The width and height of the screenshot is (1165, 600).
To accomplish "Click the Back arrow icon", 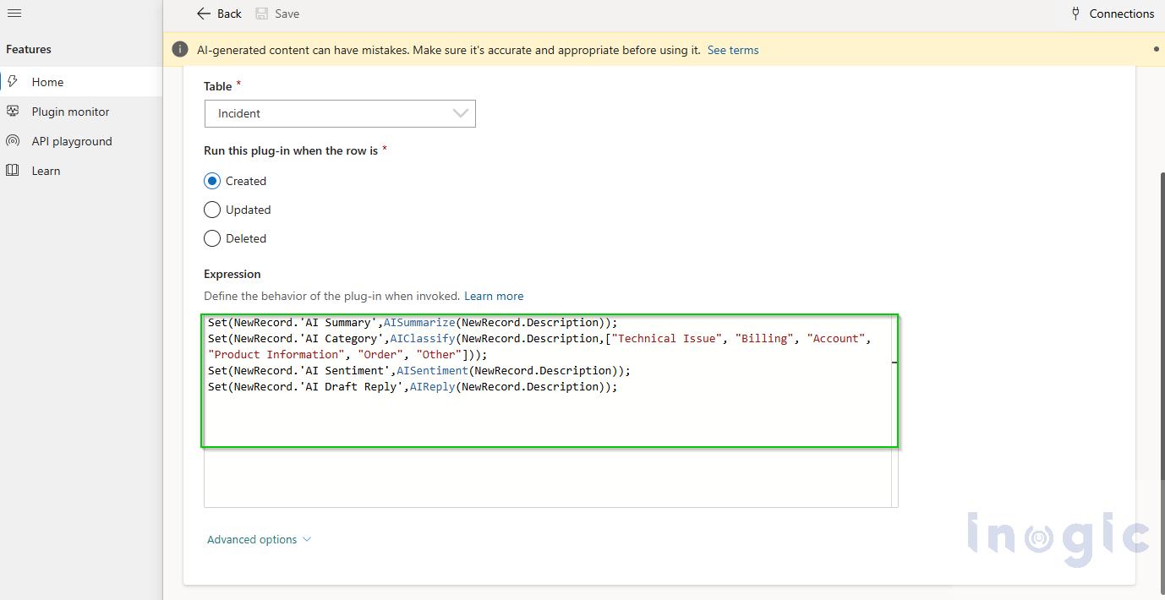I will (x=203, y=14).
